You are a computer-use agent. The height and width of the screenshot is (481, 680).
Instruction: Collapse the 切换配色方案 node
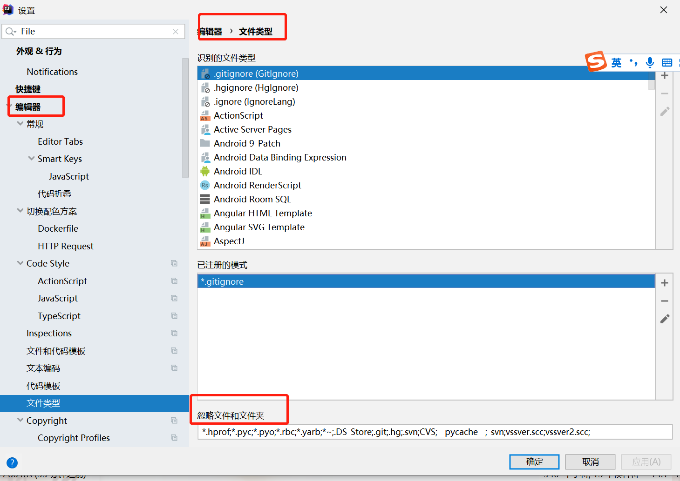point(20,211)
